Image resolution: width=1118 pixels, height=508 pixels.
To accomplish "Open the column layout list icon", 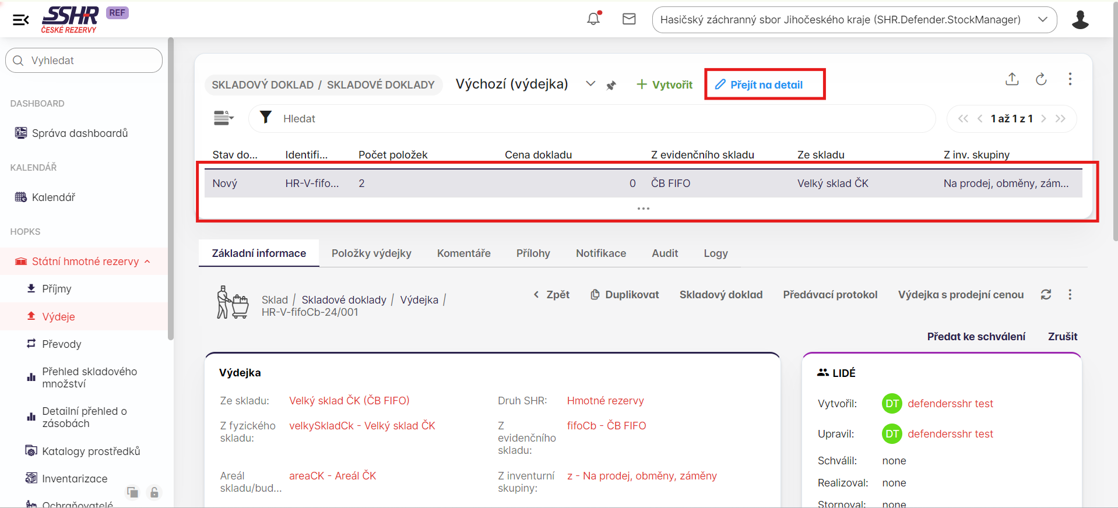I will pyautogui.click(x=223, y=118).
